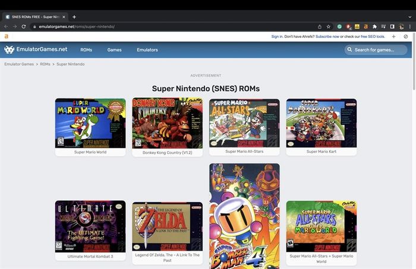Open the free SEO tools link
Viewport: 416px width, 269px height.
373,37
